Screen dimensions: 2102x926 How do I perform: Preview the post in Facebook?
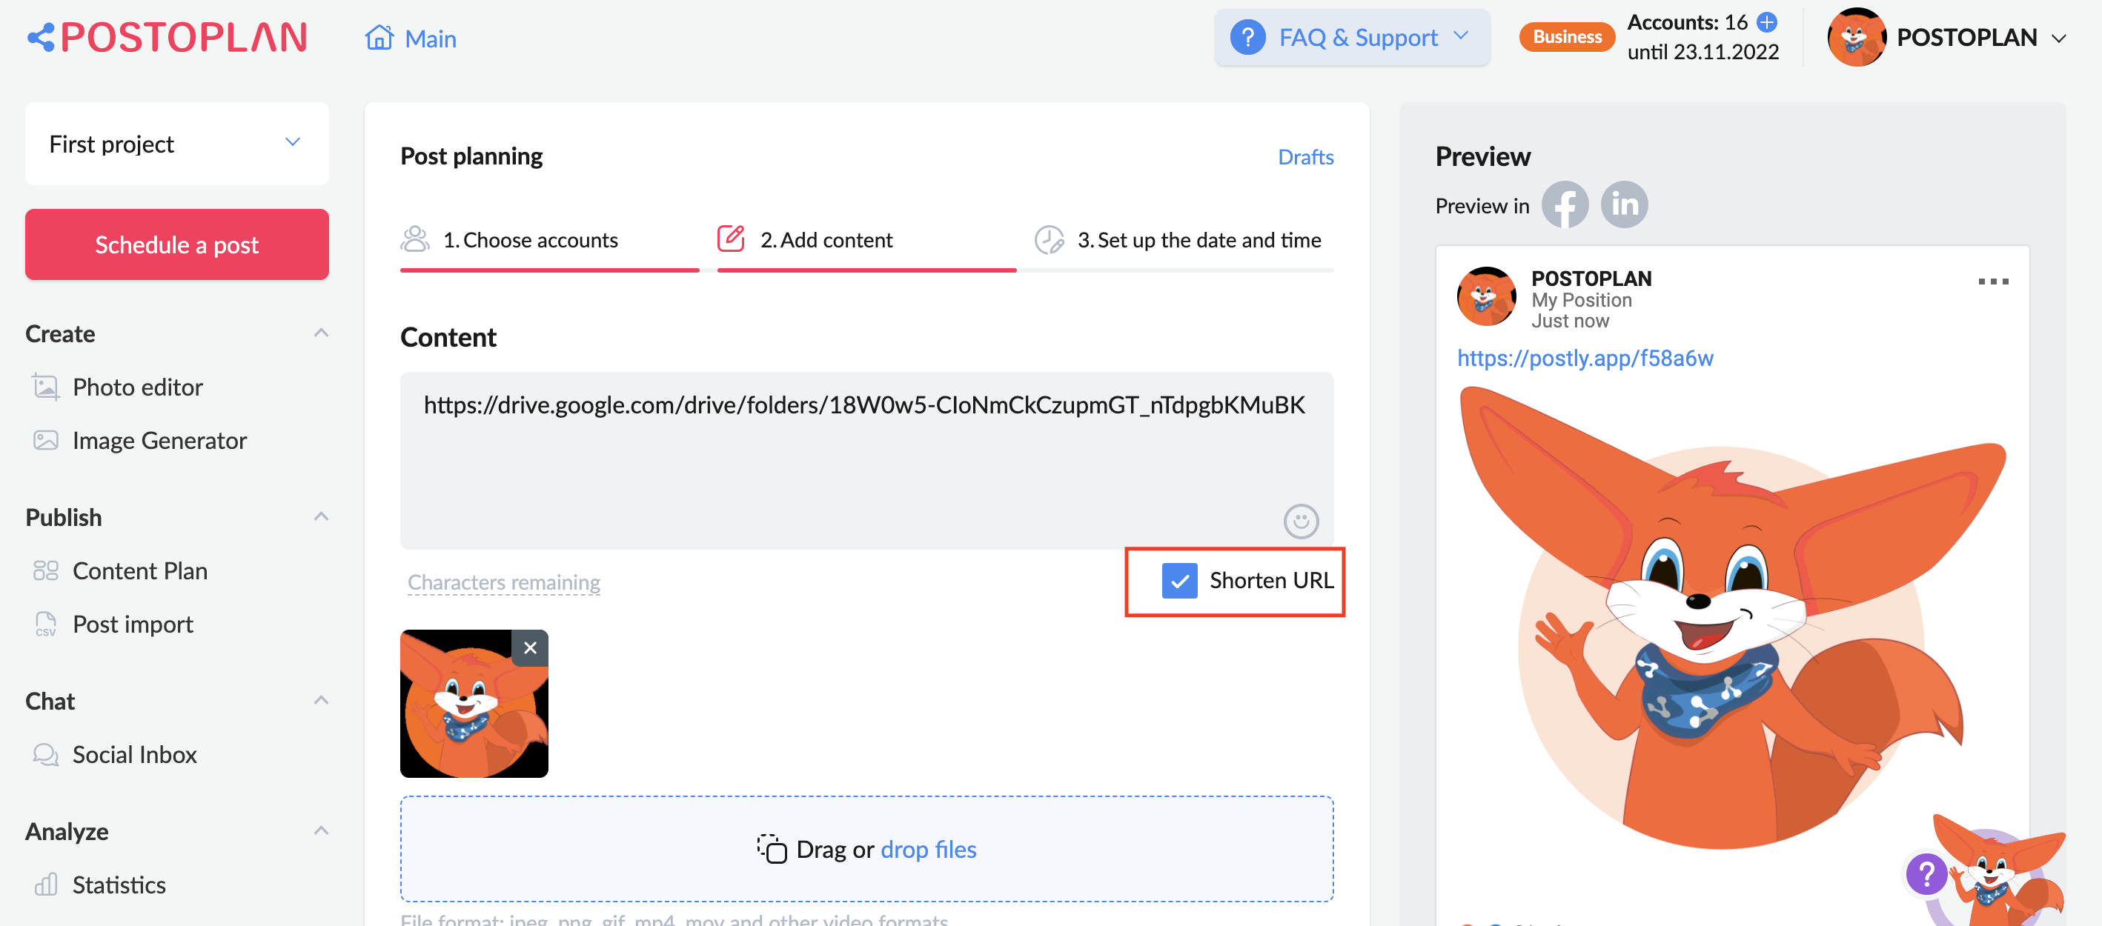1564,204
